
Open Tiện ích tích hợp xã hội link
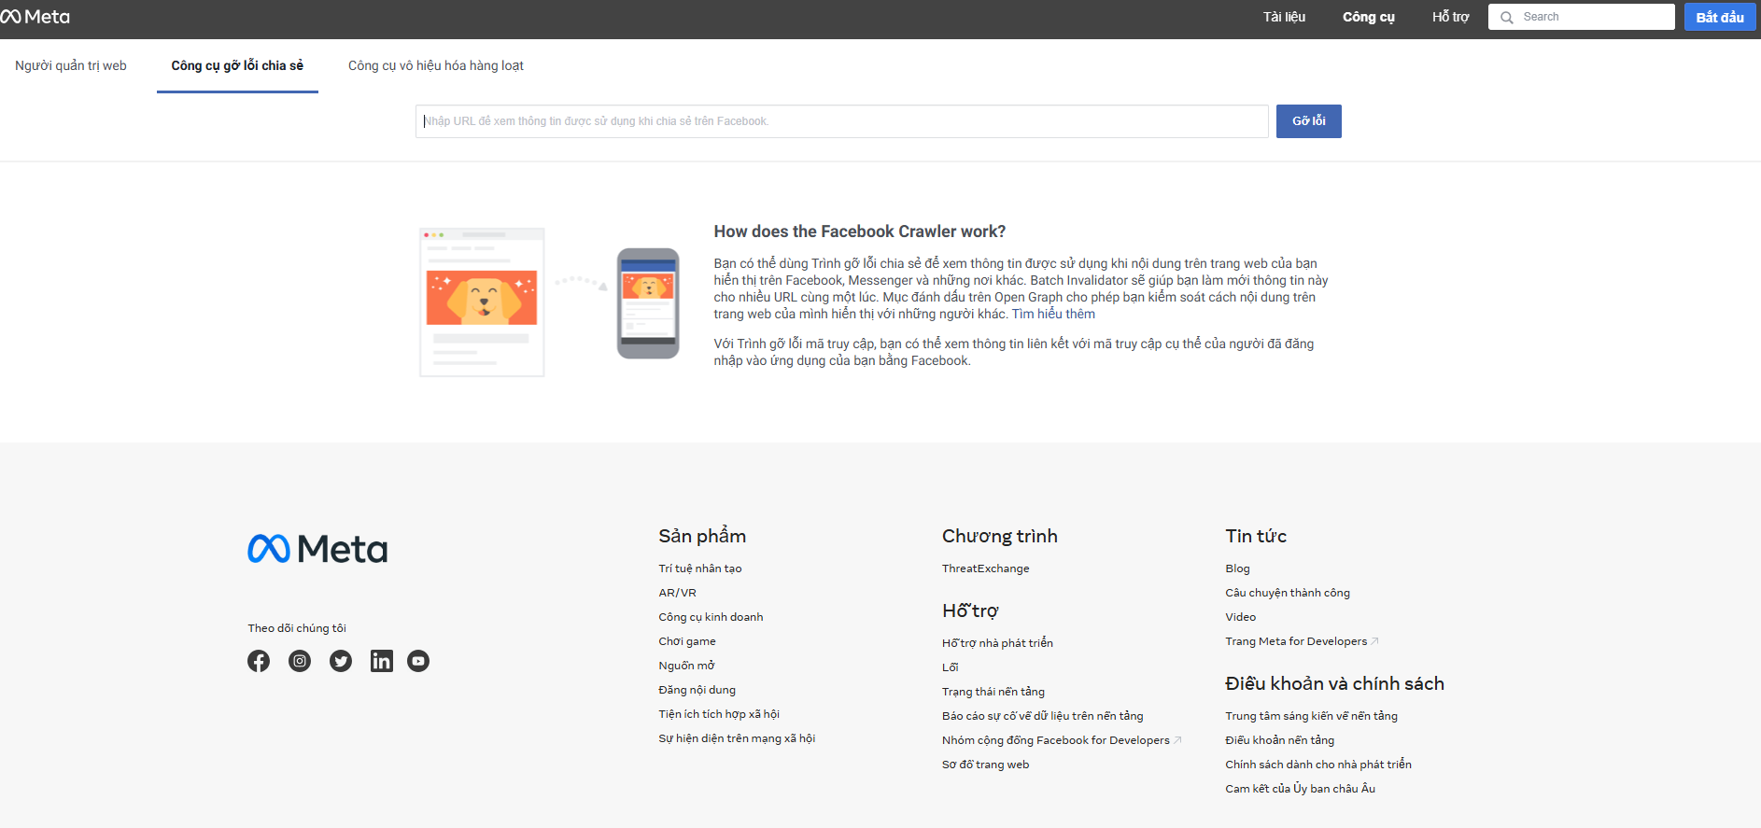coord(719,714)
